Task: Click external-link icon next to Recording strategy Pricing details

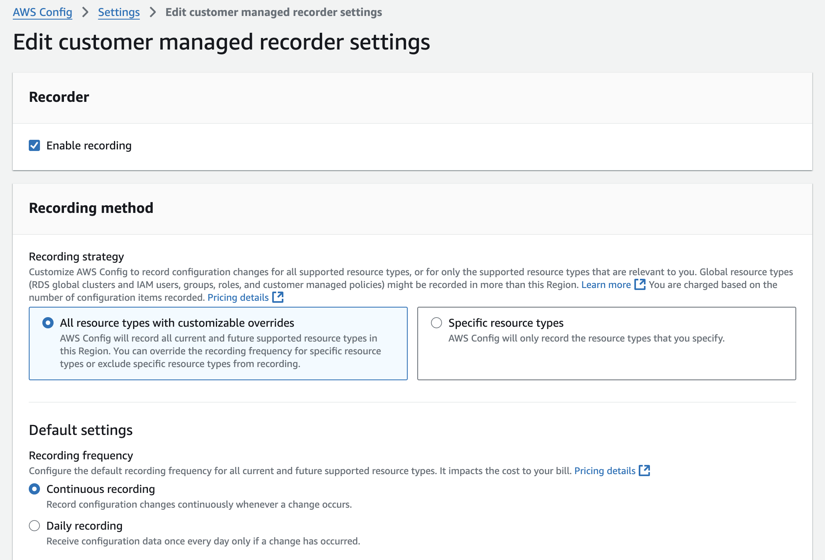Action: 278,297
